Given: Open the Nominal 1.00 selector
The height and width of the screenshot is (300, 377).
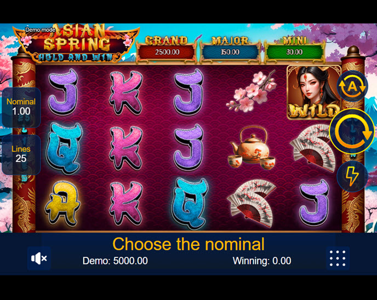Looking at the screenshot, I should point(21,107).
